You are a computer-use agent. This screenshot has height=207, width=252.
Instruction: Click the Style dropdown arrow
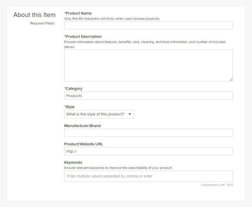tap(130, 114)
